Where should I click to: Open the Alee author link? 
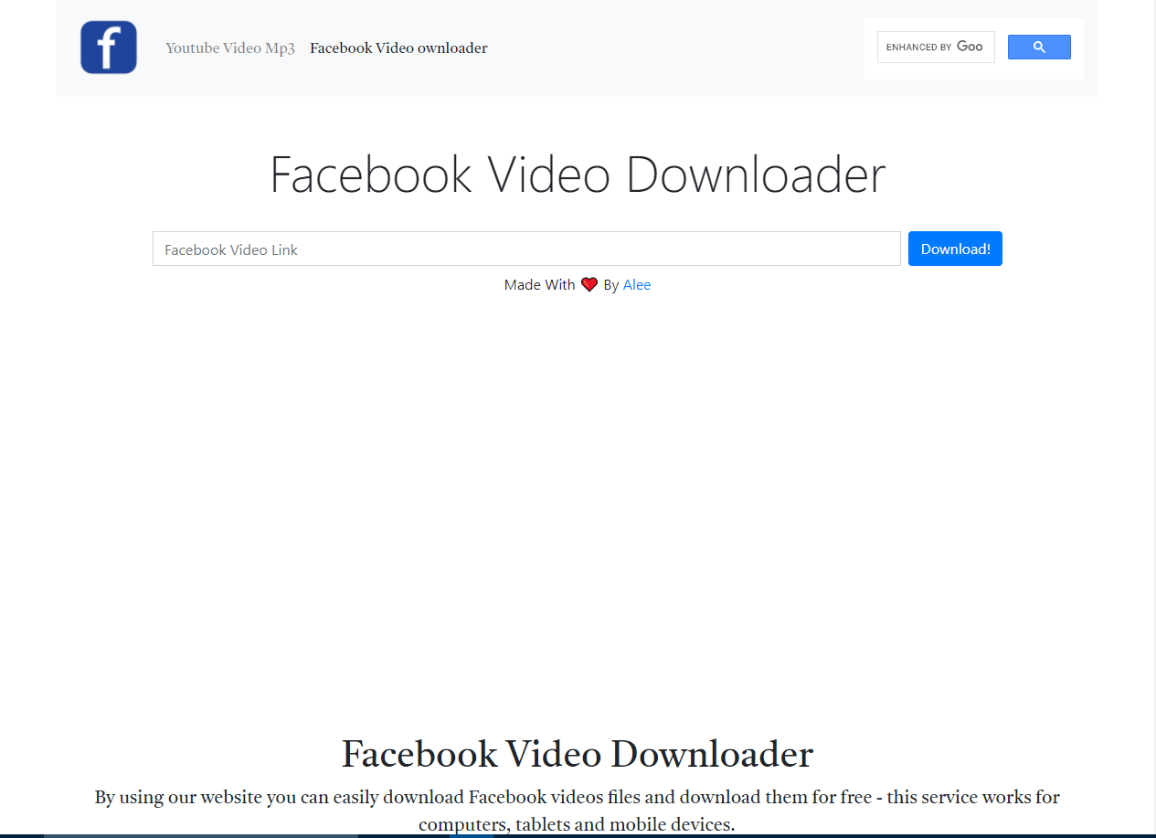637,285
